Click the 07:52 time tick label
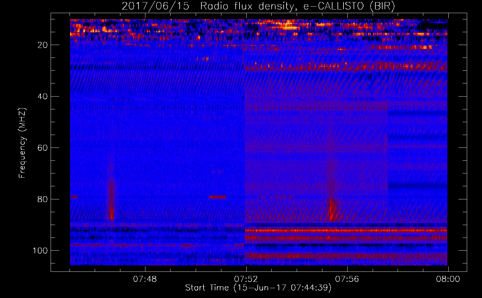482x298 pixels. point(246,279)
